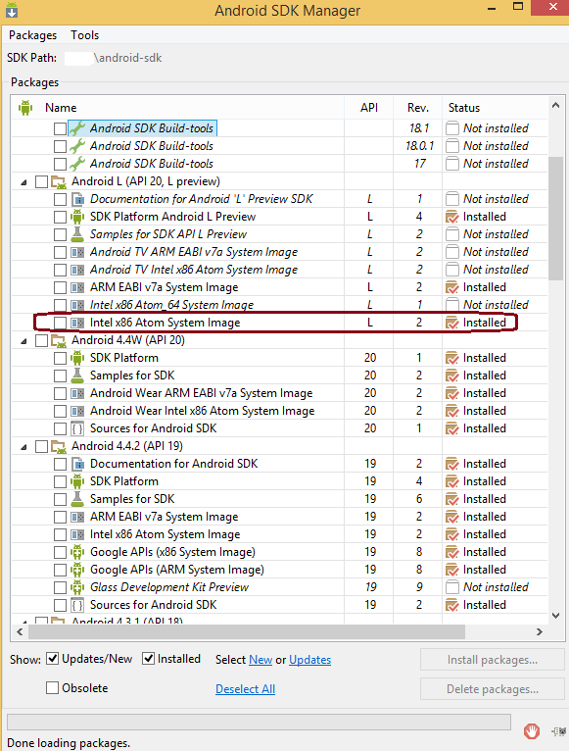Viewport: 569px width, 751px height.
Task: Toggle the Installed show checkbox
Action: (x=148, y=659)
